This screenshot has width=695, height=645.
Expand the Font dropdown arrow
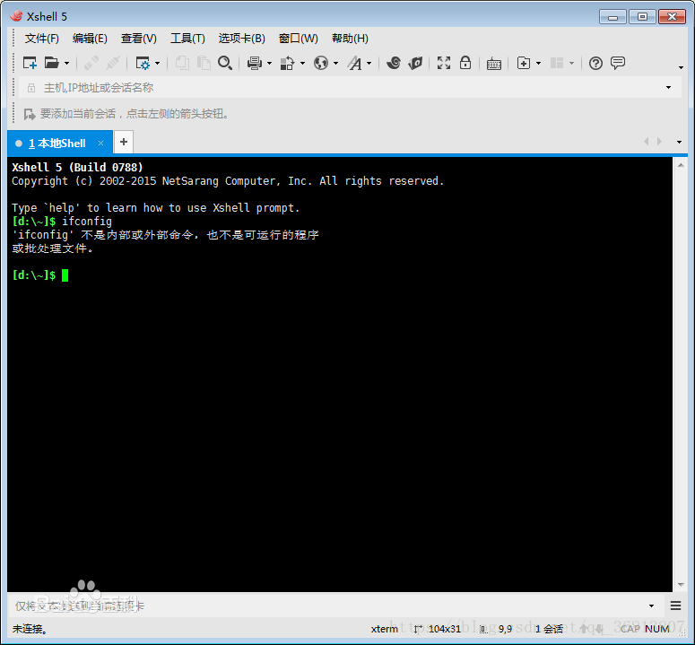pyautogui.click(x=369, y=64)
